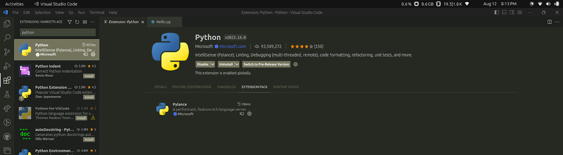563x155 pixels.
Task: Click the extensions search box containing python
Action: 58,32
